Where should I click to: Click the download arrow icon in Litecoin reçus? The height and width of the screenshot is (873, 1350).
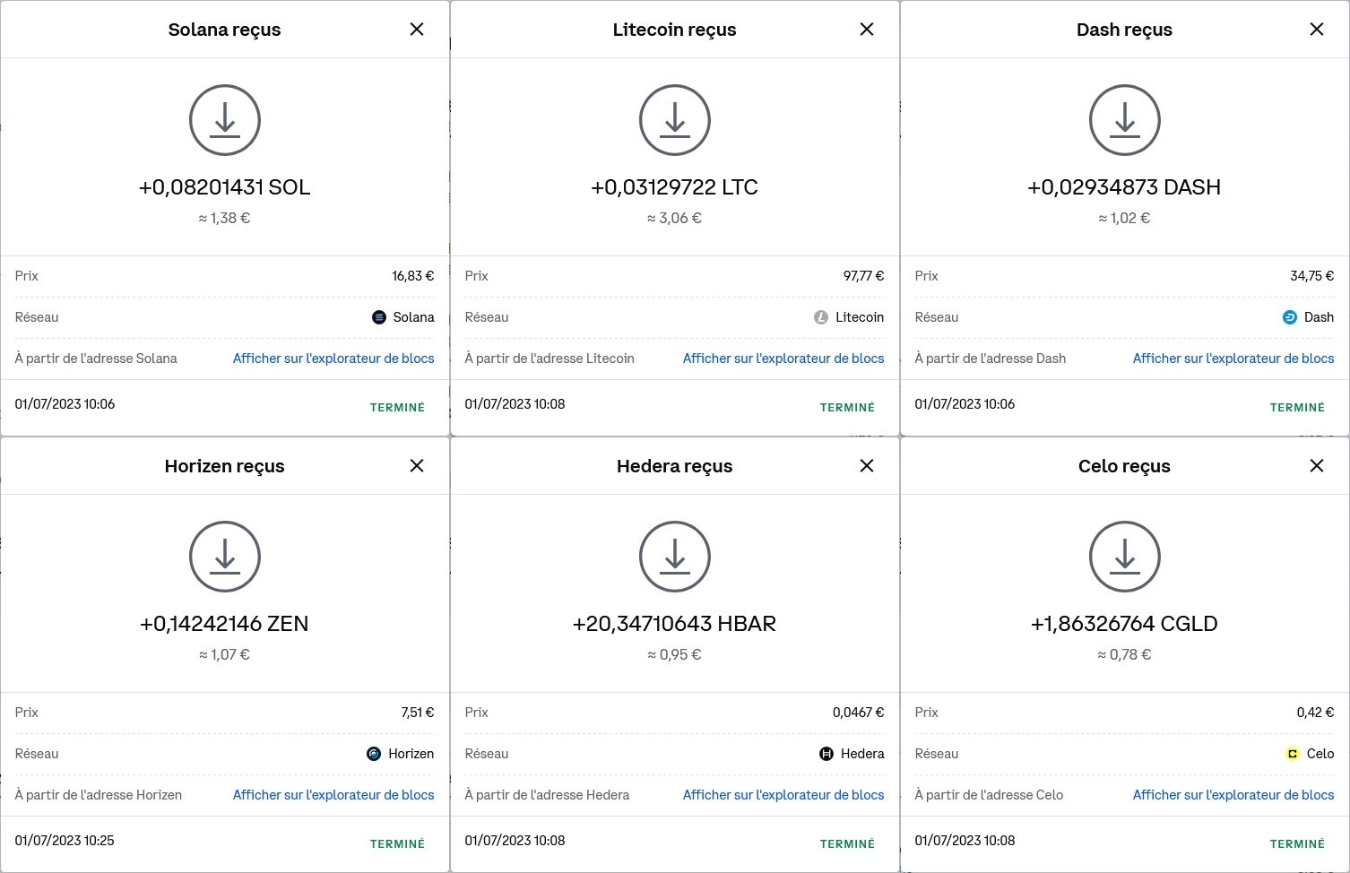coord(675,120)
